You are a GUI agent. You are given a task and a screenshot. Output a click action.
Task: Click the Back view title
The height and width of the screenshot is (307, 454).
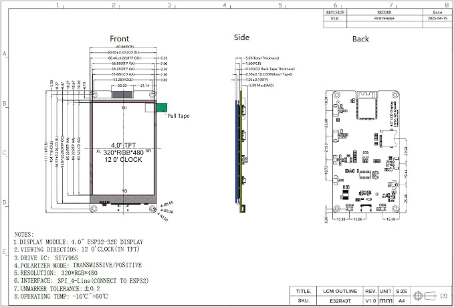click(x=360, y=39)
